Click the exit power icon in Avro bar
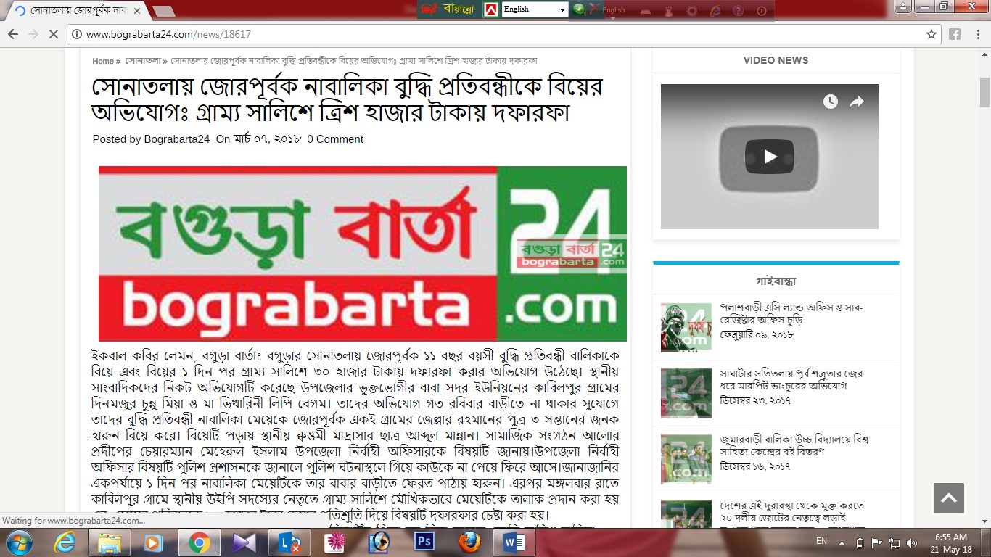 coord(761,10)
